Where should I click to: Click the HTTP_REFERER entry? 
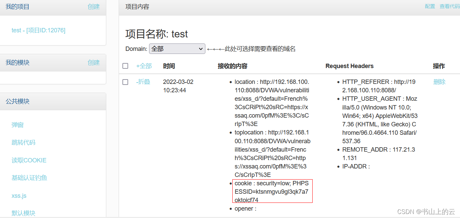[379, 86]
